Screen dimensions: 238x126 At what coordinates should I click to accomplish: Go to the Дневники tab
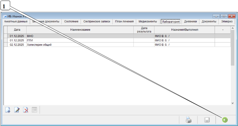point(190,21)
